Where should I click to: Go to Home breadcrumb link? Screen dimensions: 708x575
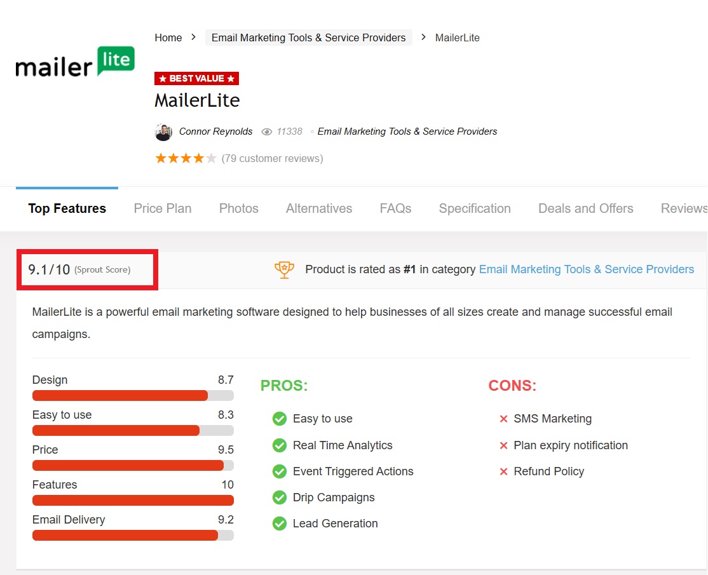pyautogui.click(x=168, y=38)
